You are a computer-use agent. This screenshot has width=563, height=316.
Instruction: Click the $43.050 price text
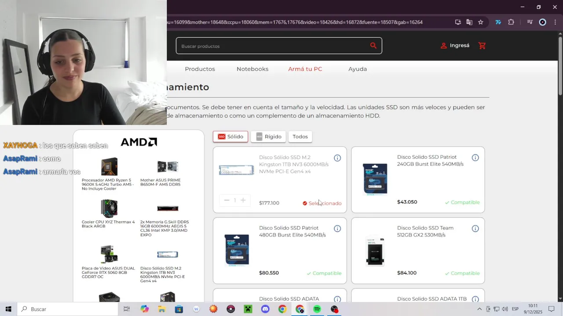(407, 202)
